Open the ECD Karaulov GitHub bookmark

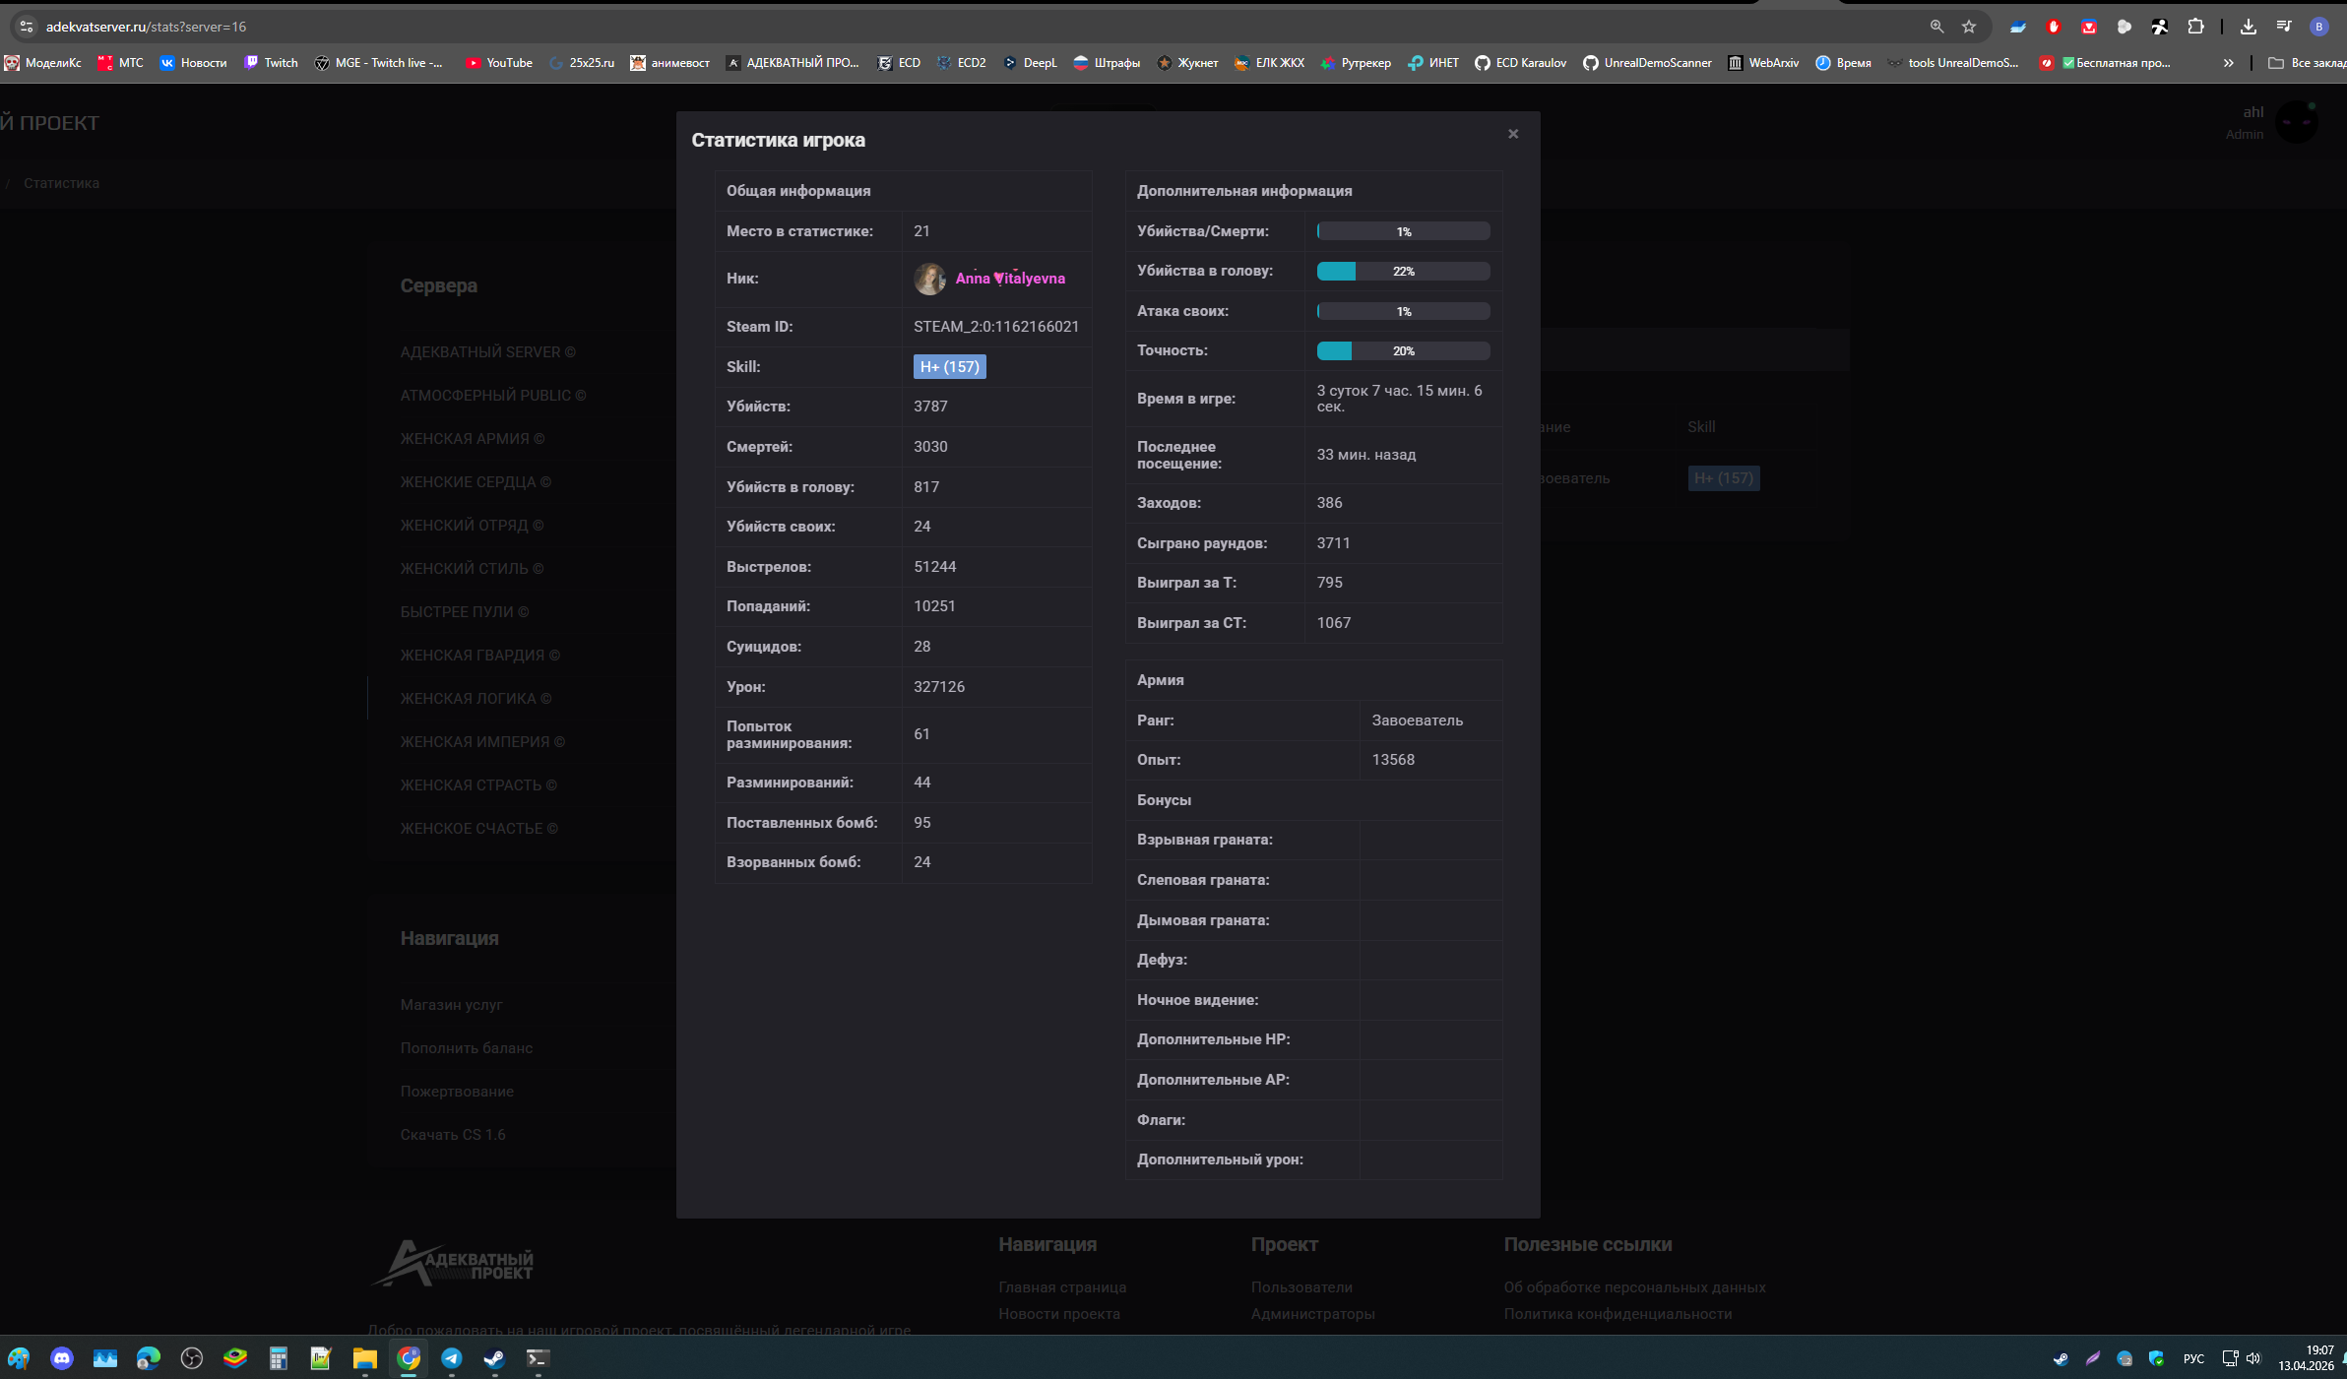(1520, 63)
